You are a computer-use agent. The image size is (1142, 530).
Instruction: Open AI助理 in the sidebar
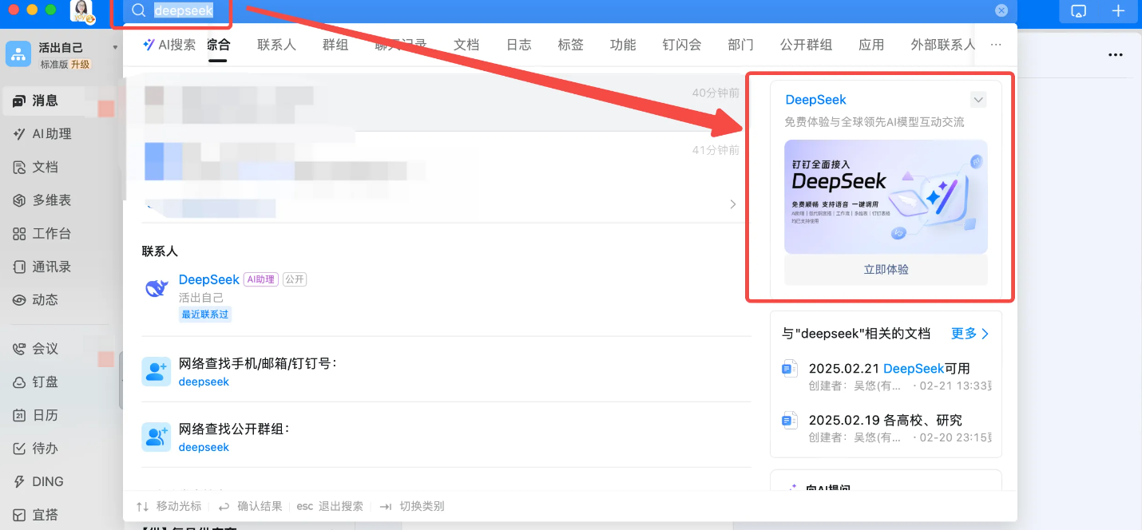point(42,134)
